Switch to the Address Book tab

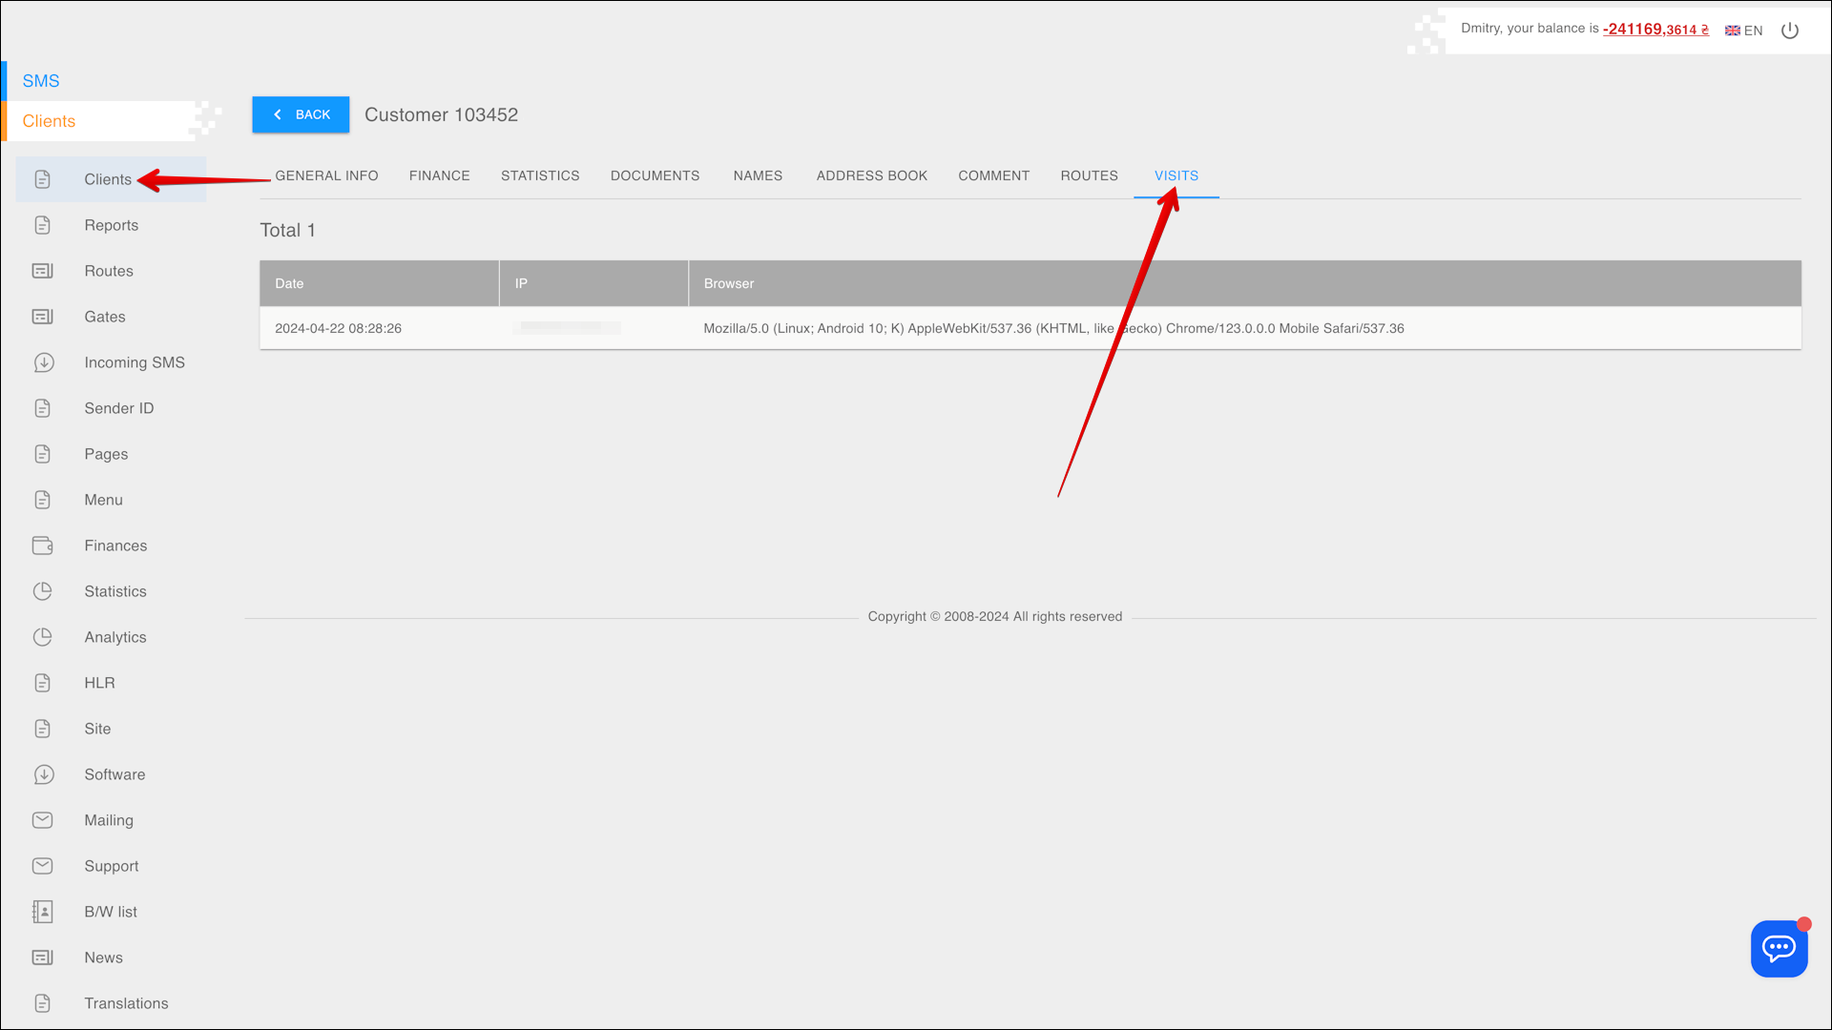click(871, 175)
